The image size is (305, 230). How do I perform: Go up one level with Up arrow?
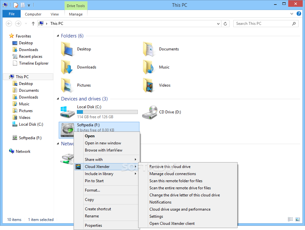coord(33,24)
